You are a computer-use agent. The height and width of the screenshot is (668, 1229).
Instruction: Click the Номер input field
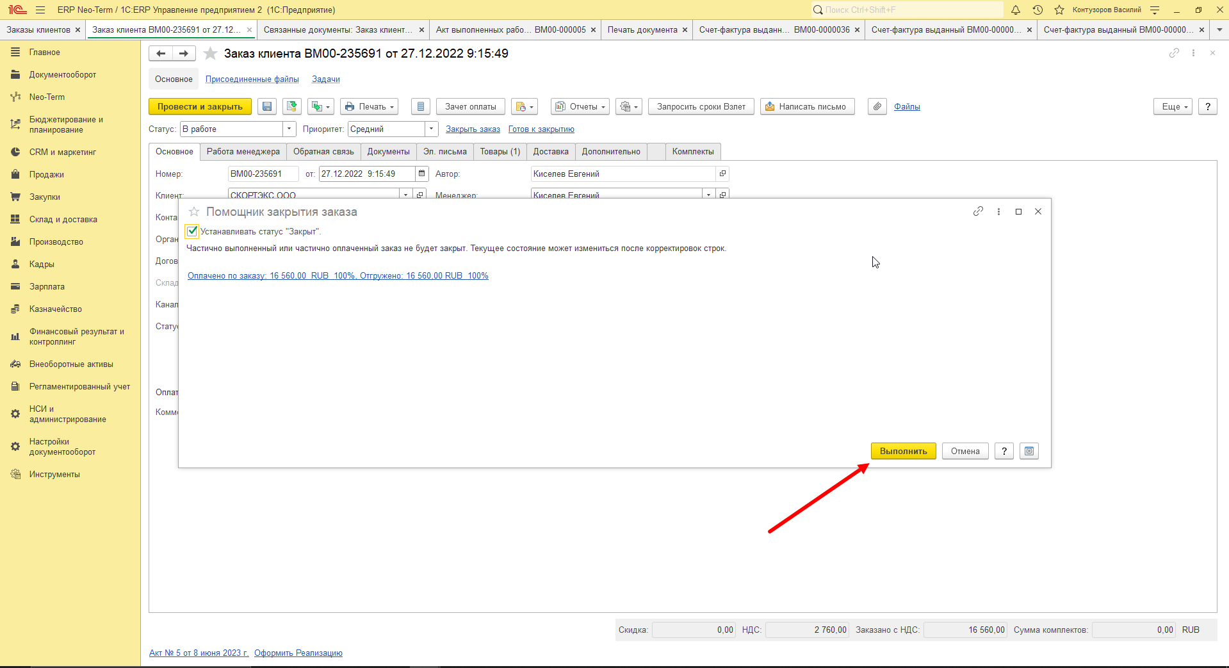(x=263, y=174)
